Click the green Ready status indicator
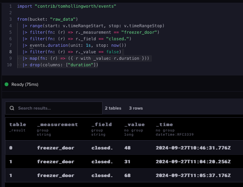This screenshot has width=243, height=187. pos(7,84)
